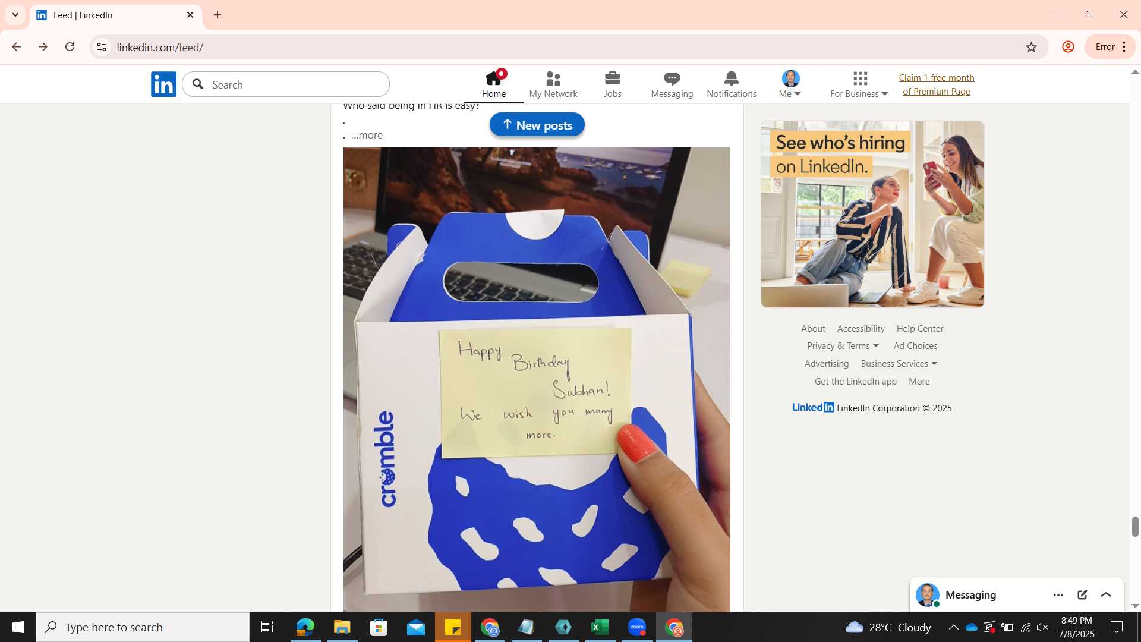
Task: Open the Help Center link
Action: [x=920, y=329]
